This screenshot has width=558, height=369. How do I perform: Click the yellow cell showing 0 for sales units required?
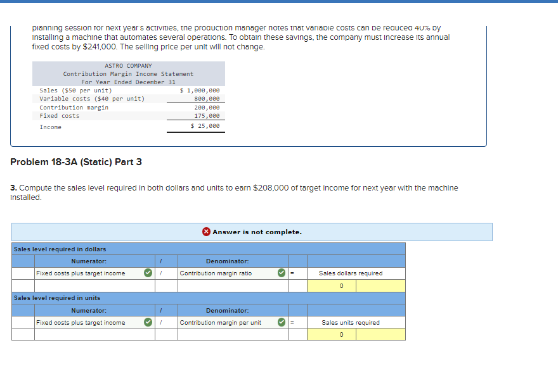pos(340,335)
